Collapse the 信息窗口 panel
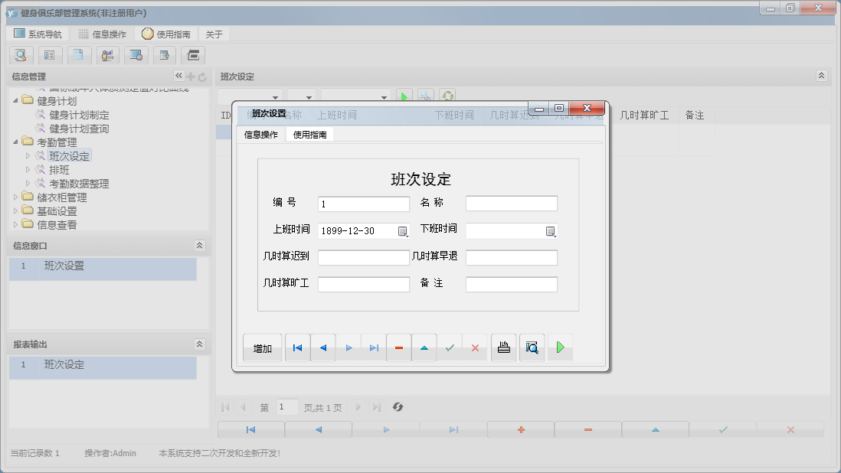The width and height of the screenshot is (841, 473). [x=199, y=245]
